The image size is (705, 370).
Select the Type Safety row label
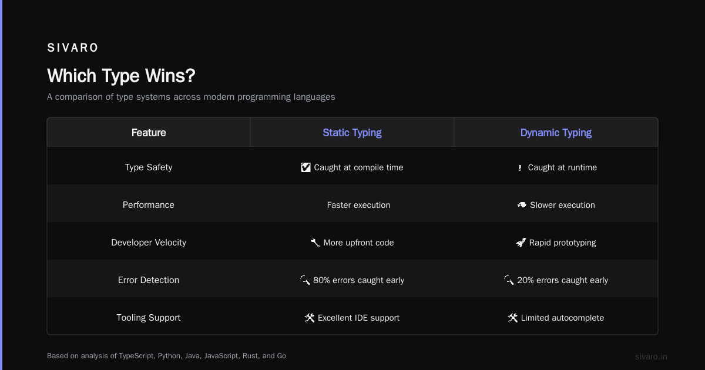point(149,167)
